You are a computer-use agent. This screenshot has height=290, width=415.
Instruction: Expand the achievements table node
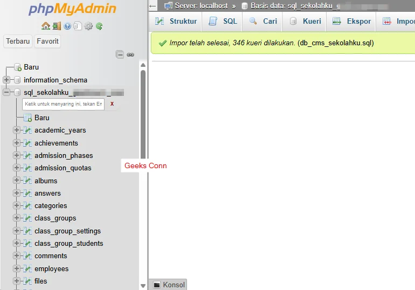(16, 143)
